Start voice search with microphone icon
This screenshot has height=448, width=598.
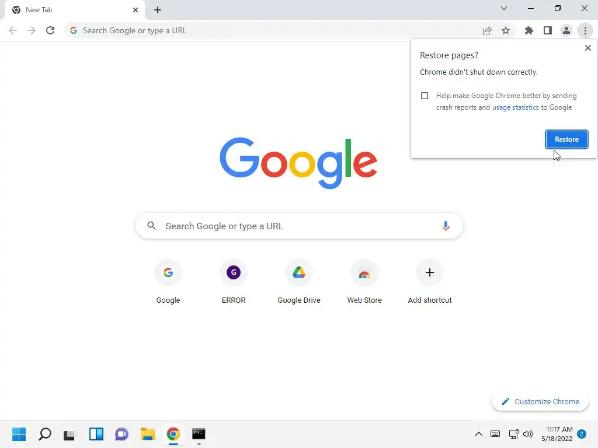click(446, 226)
